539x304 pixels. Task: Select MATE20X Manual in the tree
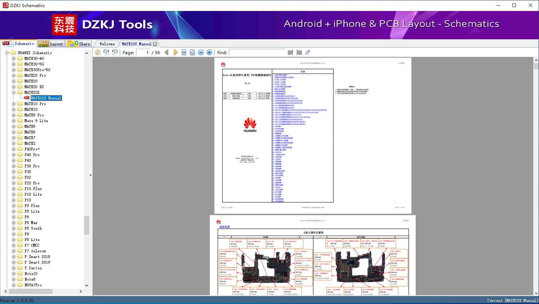coord(46,98)
